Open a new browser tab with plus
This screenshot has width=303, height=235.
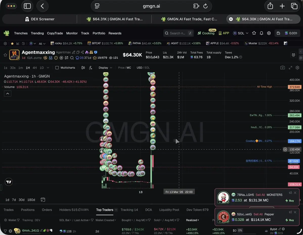coord(282,6)
